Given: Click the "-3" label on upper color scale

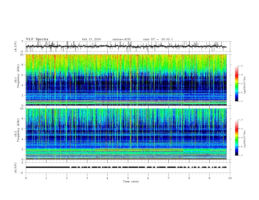Looking at the screenshot, I should coord(241,66).
